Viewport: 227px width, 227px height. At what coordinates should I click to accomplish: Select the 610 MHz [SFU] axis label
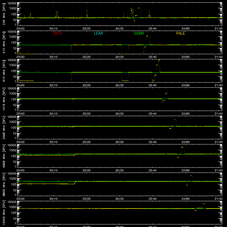pos(4,71)
